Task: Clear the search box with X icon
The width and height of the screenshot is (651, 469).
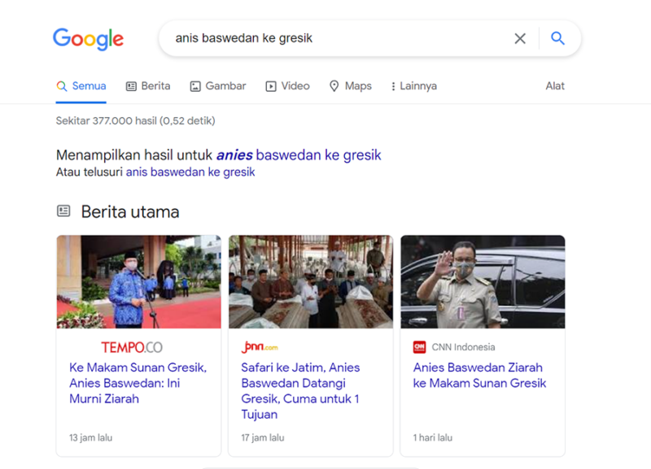Action: (520, 38)
